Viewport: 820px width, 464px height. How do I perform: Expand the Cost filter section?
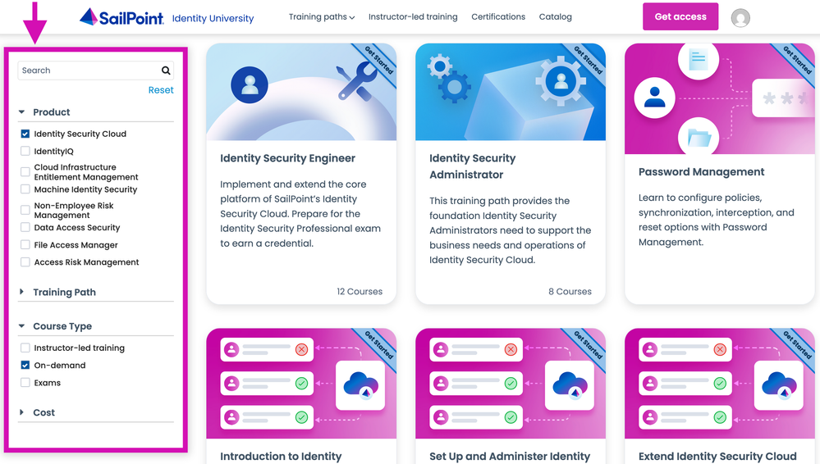pos(44,413)
